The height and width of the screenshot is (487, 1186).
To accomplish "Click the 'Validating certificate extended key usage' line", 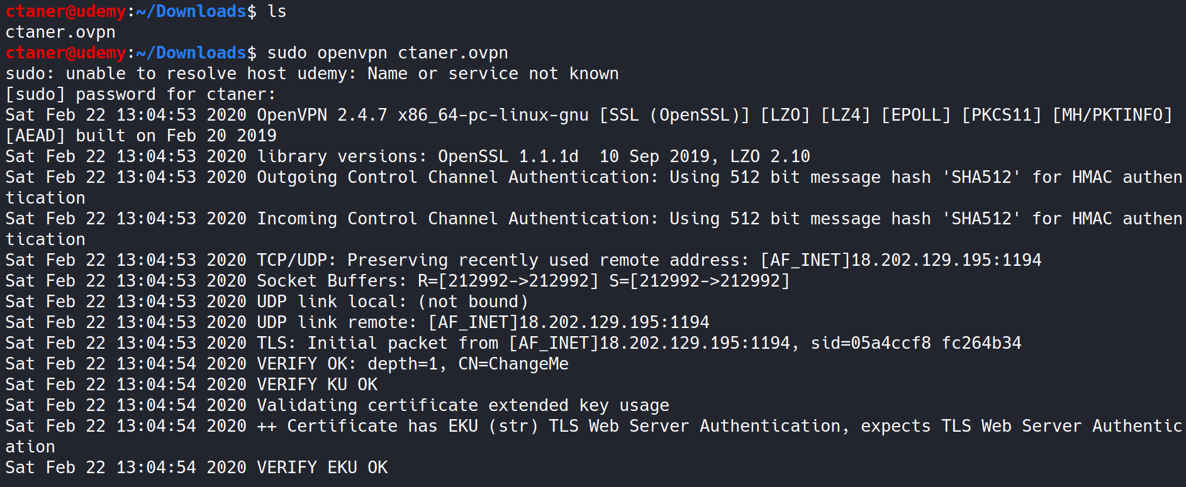I will (337, 405).
